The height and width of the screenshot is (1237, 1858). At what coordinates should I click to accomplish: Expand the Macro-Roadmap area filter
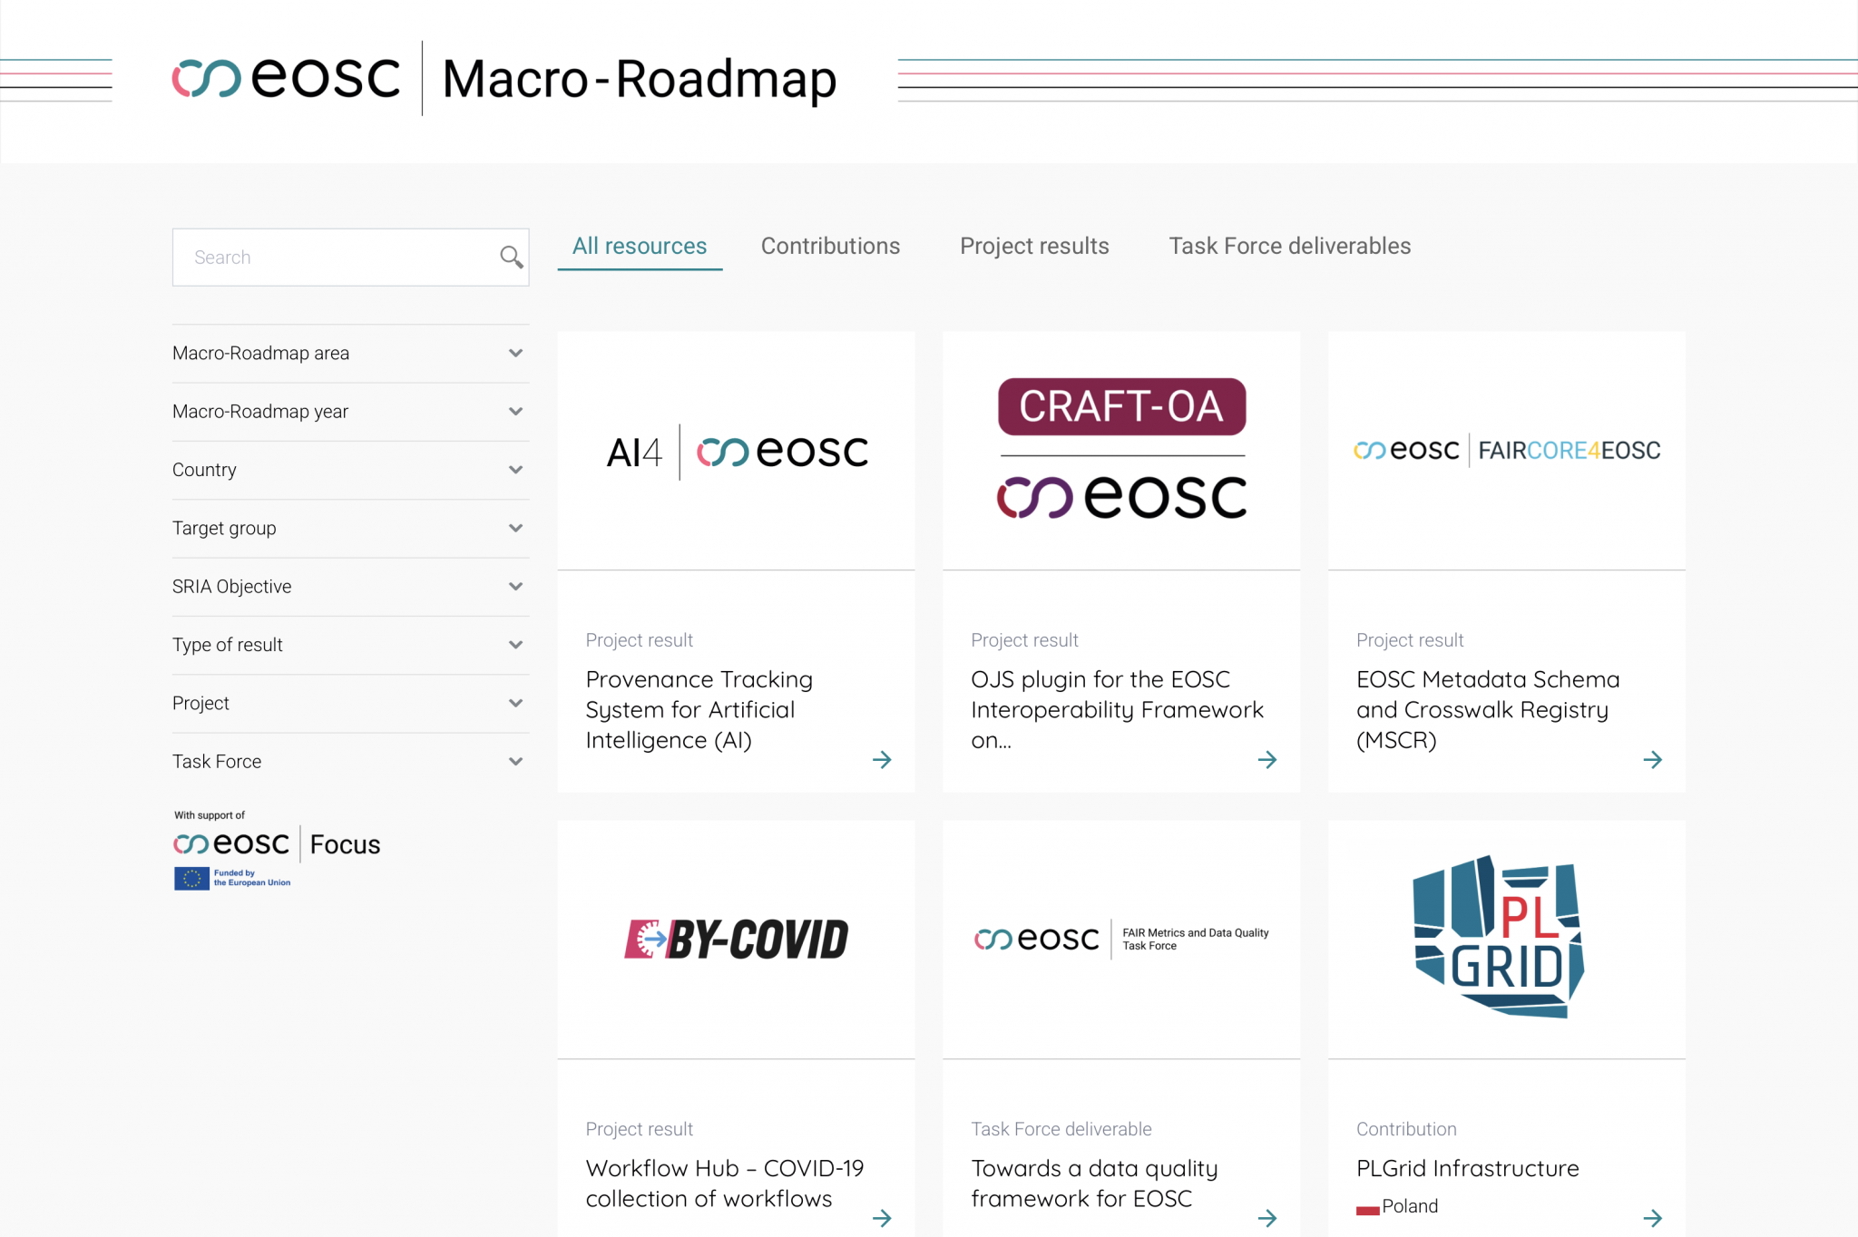click(515, 353)
